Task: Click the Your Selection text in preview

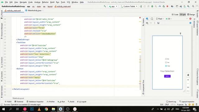Action: (x=167, y=71)
